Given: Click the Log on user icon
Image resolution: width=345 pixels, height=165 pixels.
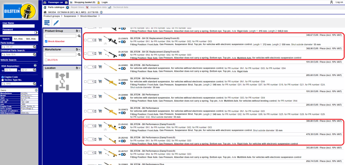Looking at the screenshot, I should (x=332, y=2).
